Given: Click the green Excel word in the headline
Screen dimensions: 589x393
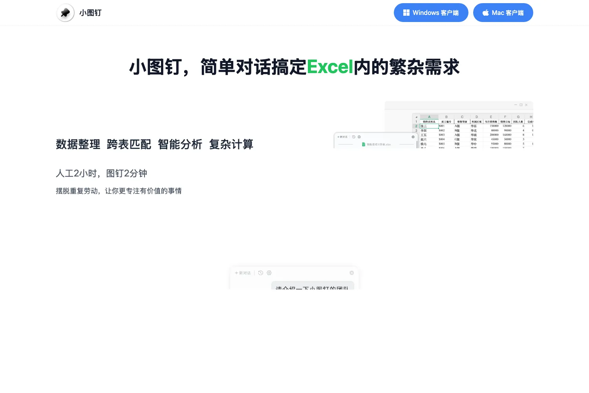Looking at the screenshot, I should pos(330,67).
